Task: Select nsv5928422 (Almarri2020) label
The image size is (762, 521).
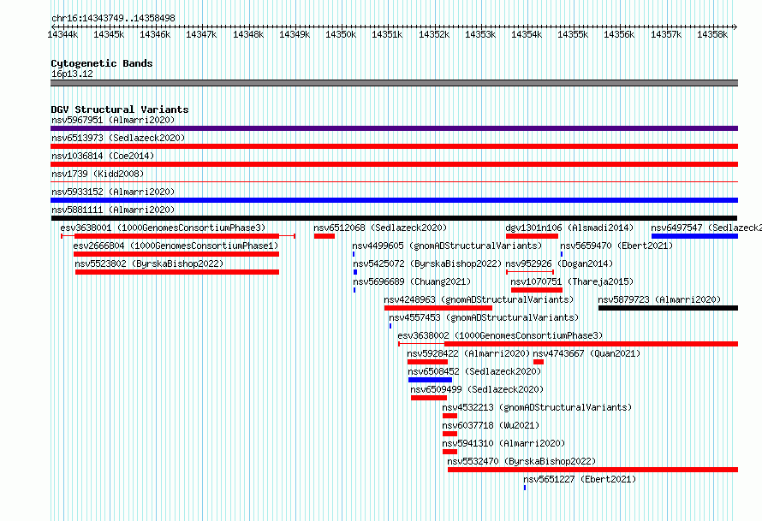Action: click(x=468, y=353)
